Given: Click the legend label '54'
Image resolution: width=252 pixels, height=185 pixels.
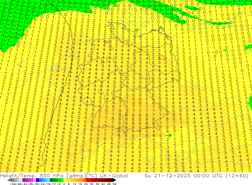Looking at the screenshot, I should pyautogui.click(x=114, y=184).
